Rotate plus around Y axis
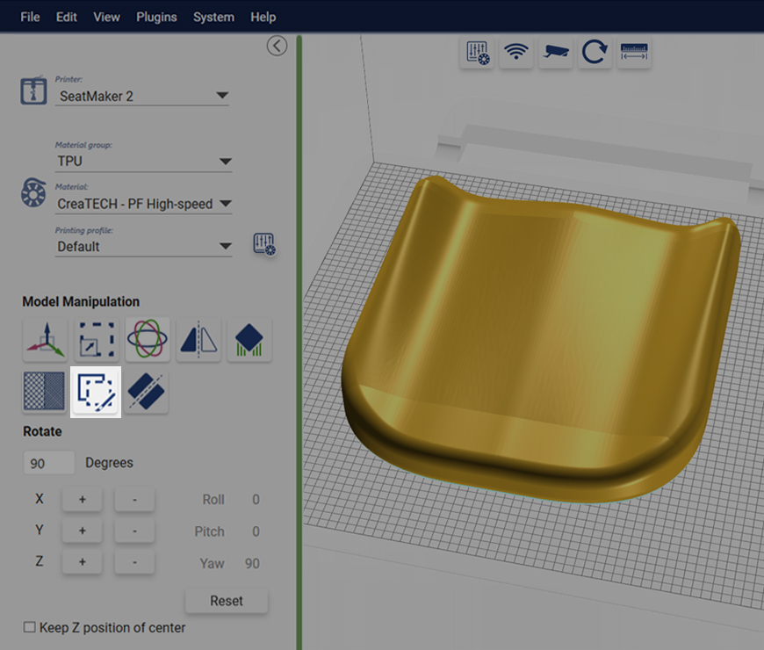This screenshot has width=764, height=650. [82, 531]
